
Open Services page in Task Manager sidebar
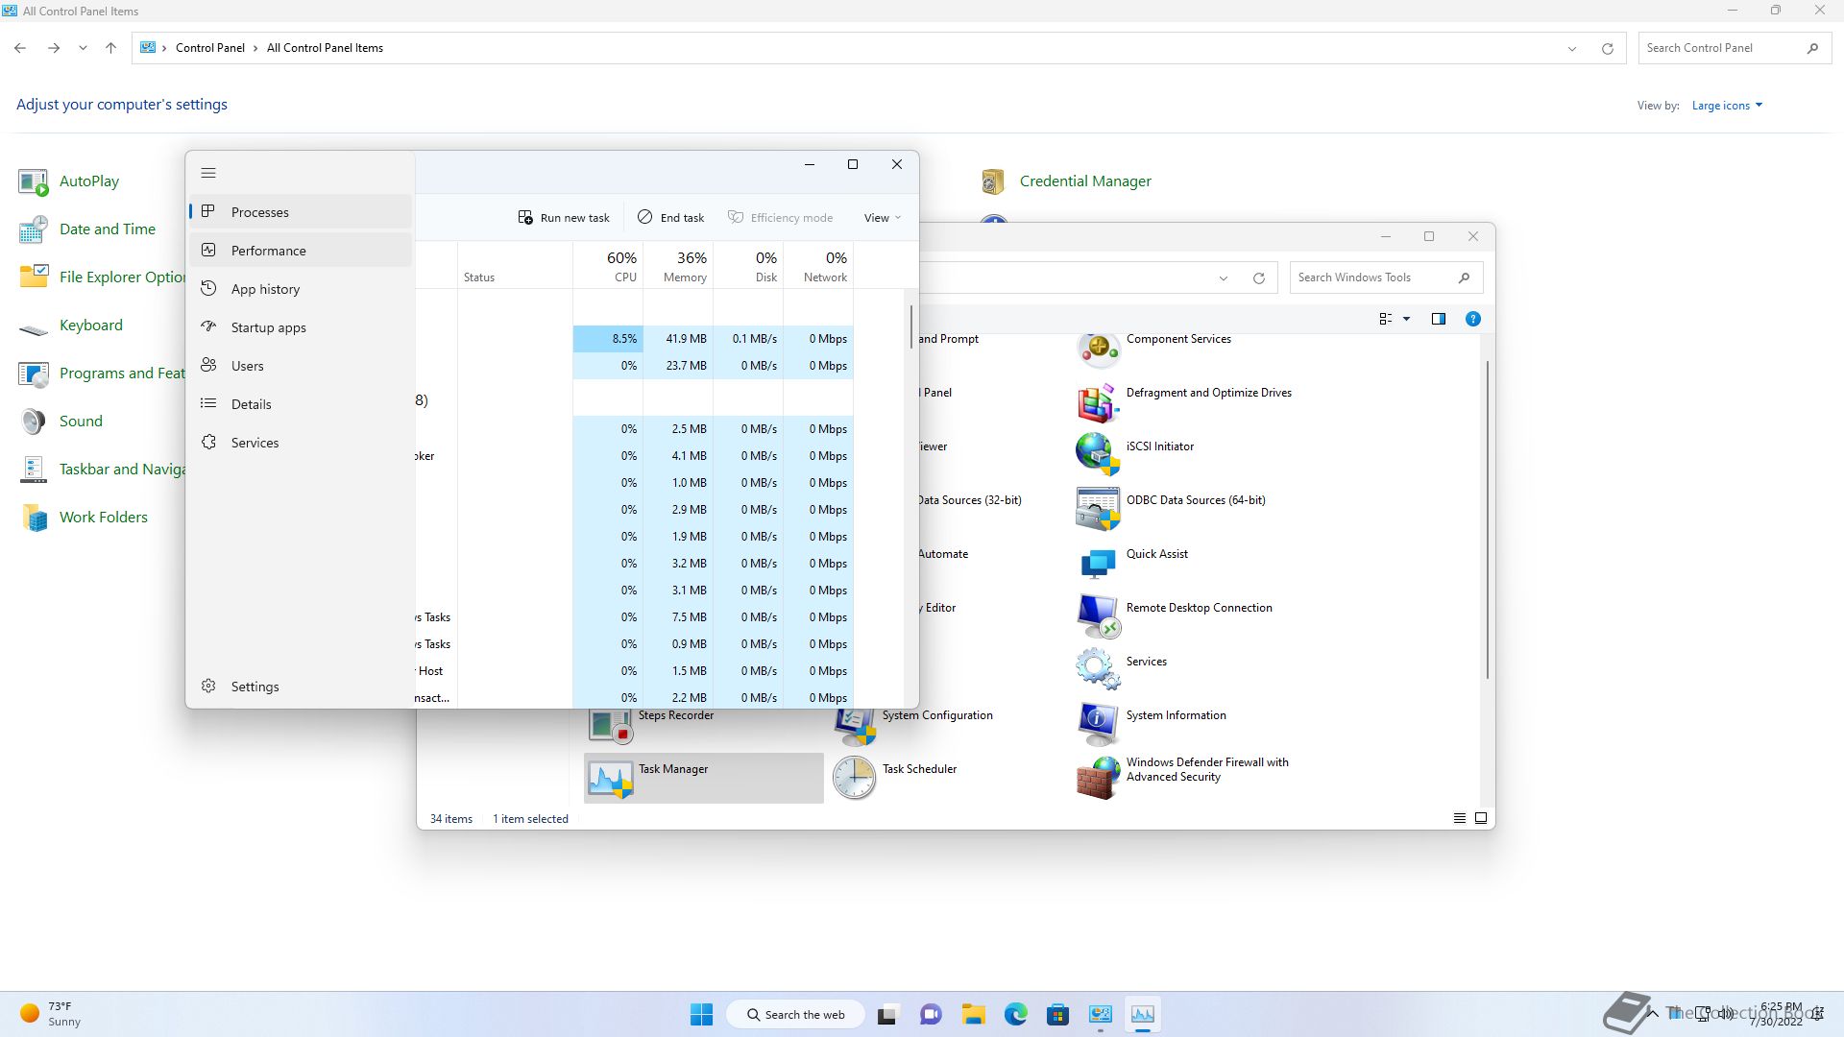[301, 443]
